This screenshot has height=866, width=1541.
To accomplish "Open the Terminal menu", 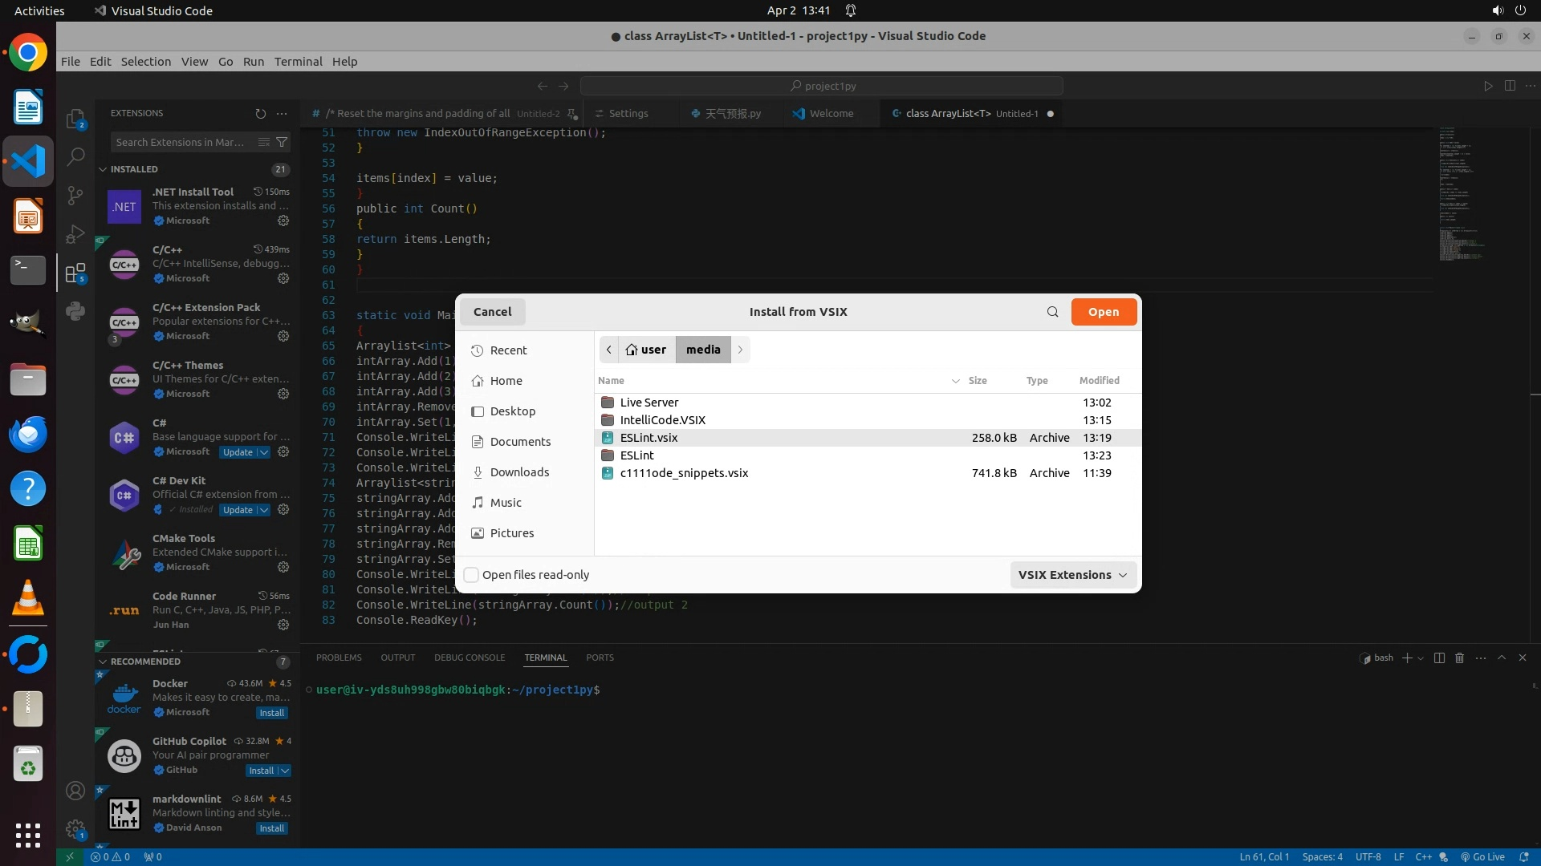I will pos(298,62).
